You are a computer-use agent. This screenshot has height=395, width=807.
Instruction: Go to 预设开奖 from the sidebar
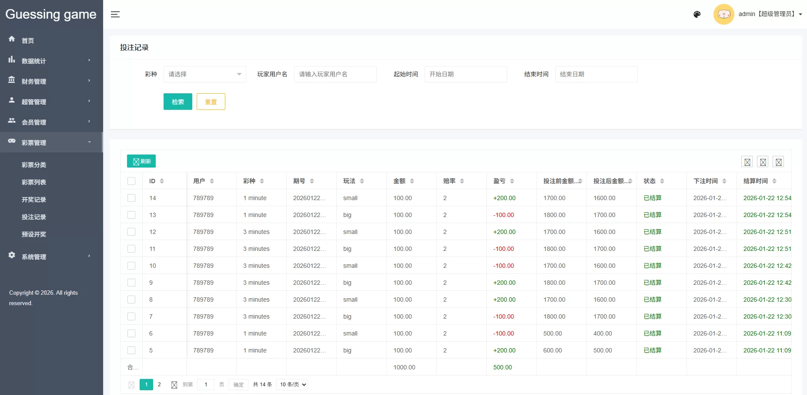point(34,234)
